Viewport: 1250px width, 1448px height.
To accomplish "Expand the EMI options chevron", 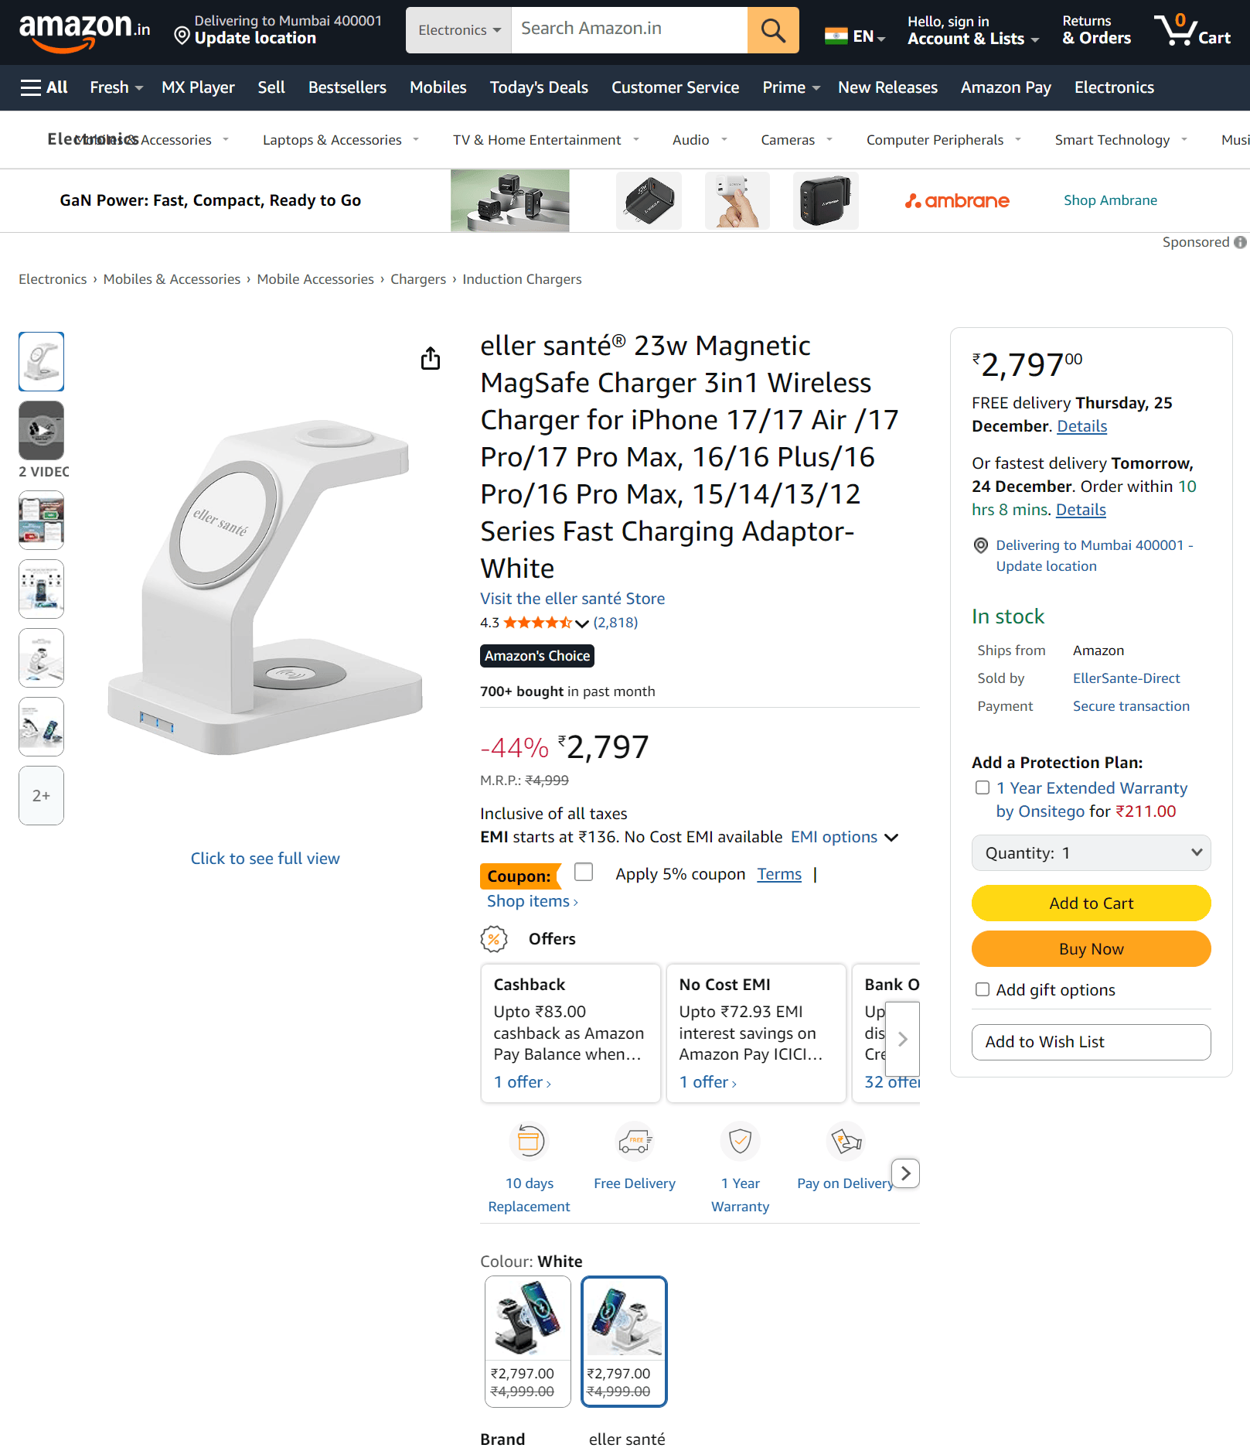I will tap(891, 838).
